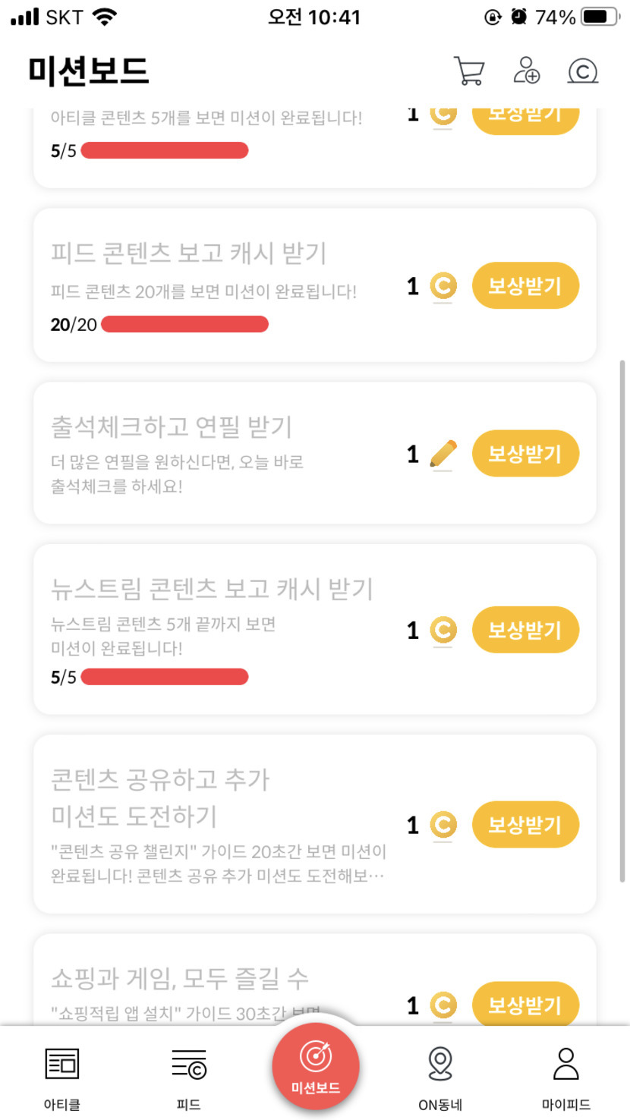Claim reward for feed content mission

525,286
